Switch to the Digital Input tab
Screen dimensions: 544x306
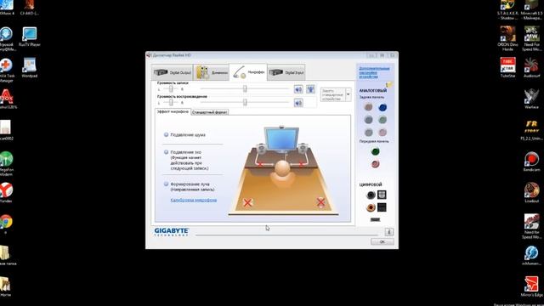click(286, 72)
